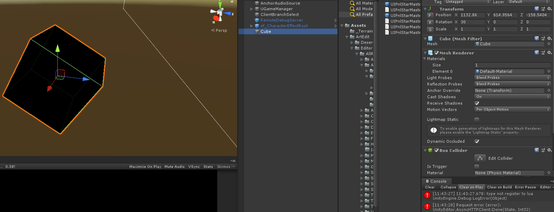
Task: Switch to the Console tab
Action: (x=437, y=181)
